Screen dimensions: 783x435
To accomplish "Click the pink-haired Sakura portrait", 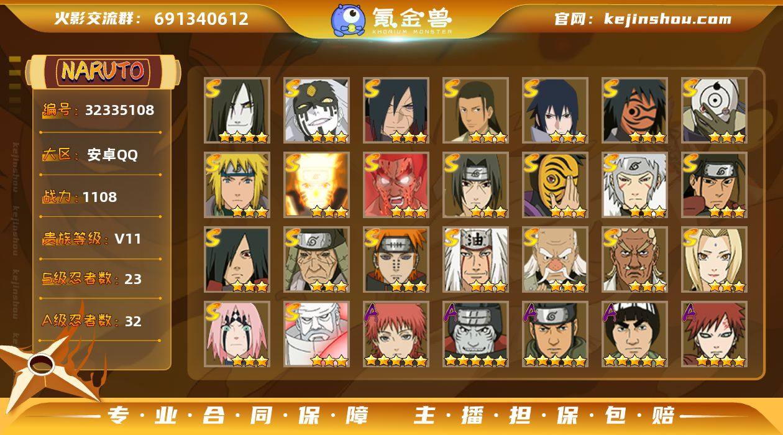I will 237,334.
